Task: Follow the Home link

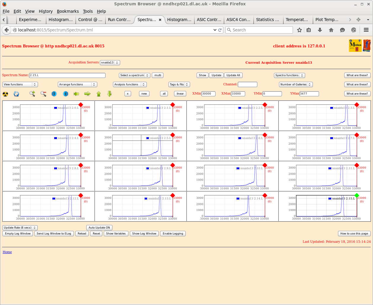Action: coord(7,252)
